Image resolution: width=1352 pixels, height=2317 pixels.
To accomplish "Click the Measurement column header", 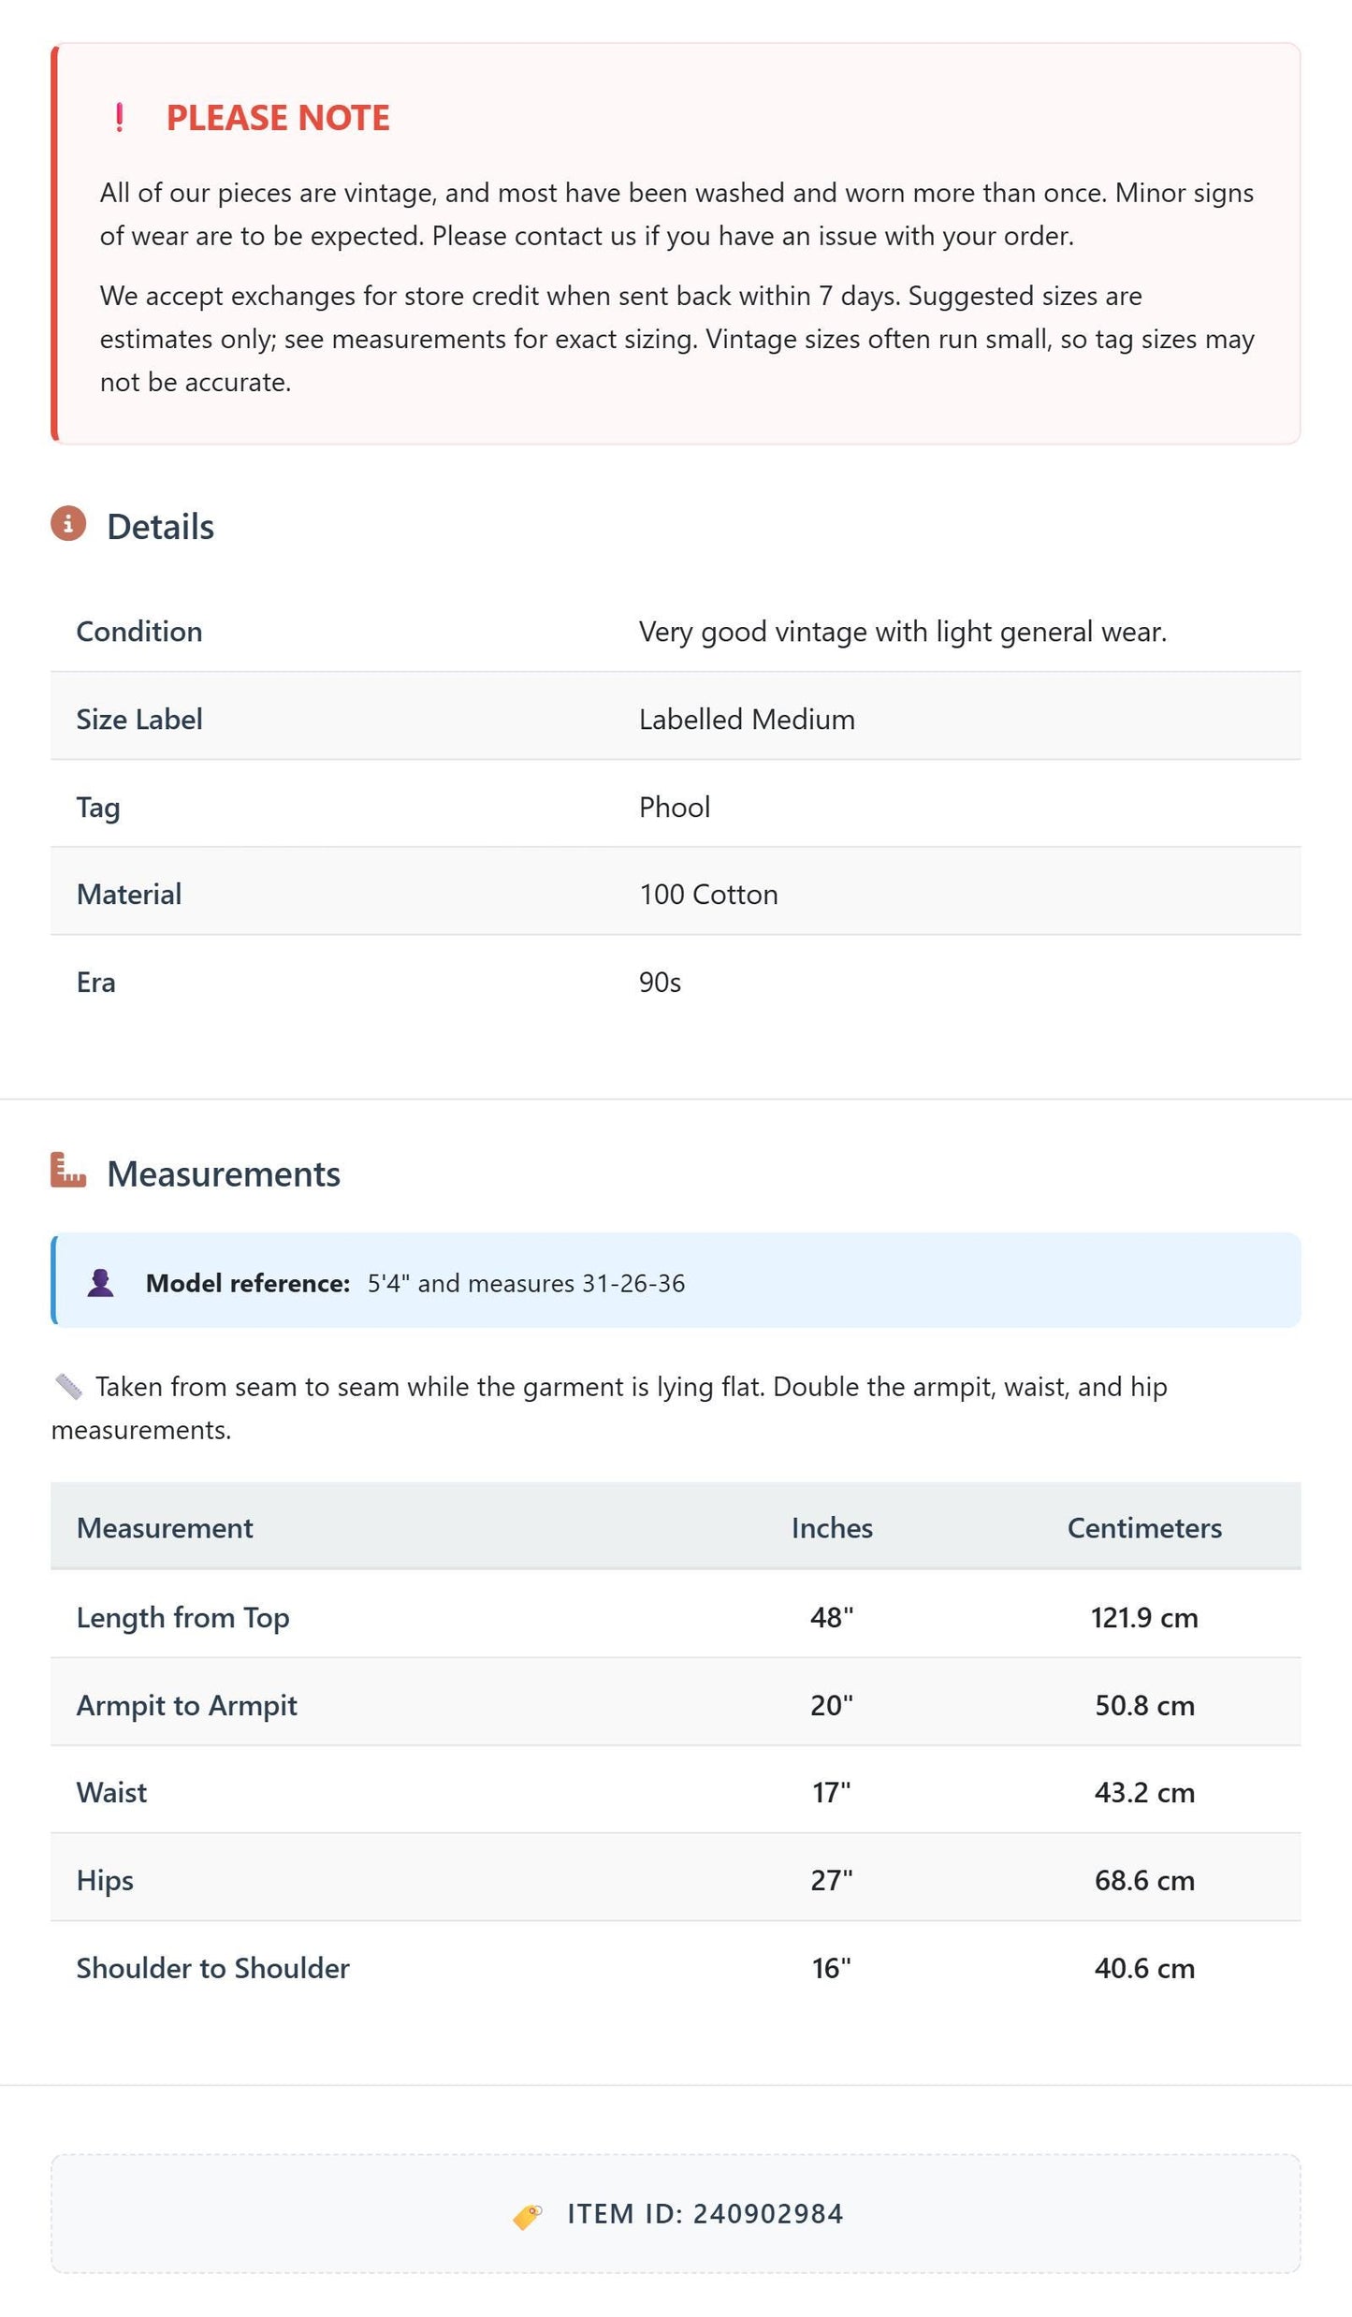I will (165, 1528).
